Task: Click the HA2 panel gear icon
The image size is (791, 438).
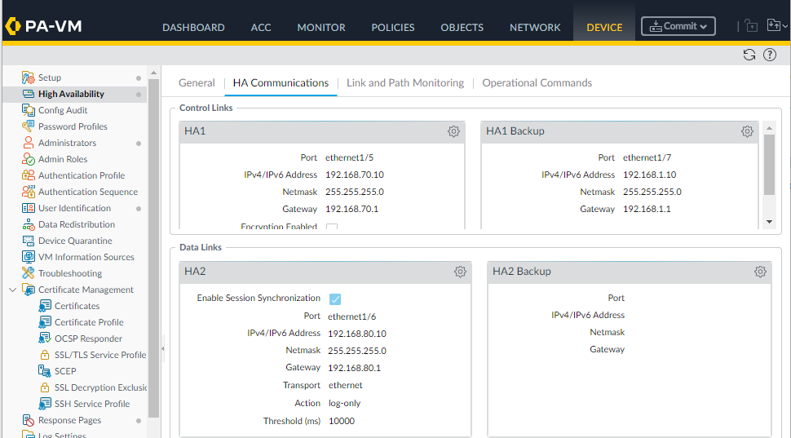Action: click(x=460, y=272)
